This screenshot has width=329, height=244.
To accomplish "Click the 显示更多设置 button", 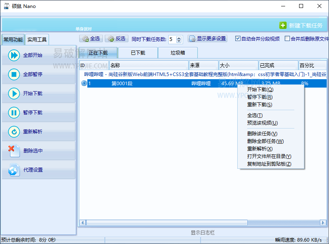I will 208,39.
